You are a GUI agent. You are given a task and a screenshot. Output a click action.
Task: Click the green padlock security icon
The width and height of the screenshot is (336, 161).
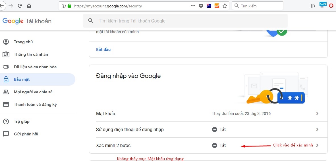point(69,6)
